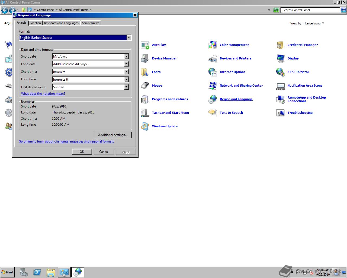347x278 pixels.
Task: Open the 'Go online to learn' formats link
Action: coord(66,141)
